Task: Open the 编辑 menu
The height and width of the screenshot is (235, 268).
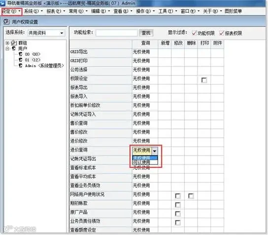Action: click(x=100, y=11)
